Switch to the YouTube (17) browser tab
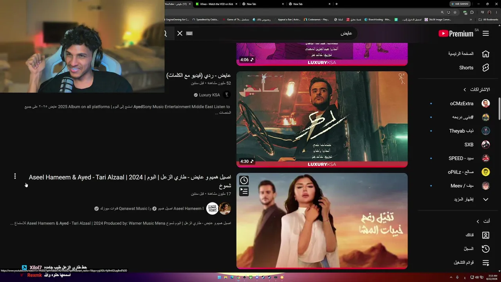This screenshot has height=282, width=501. pyautogui.click(x=179, y=4)
